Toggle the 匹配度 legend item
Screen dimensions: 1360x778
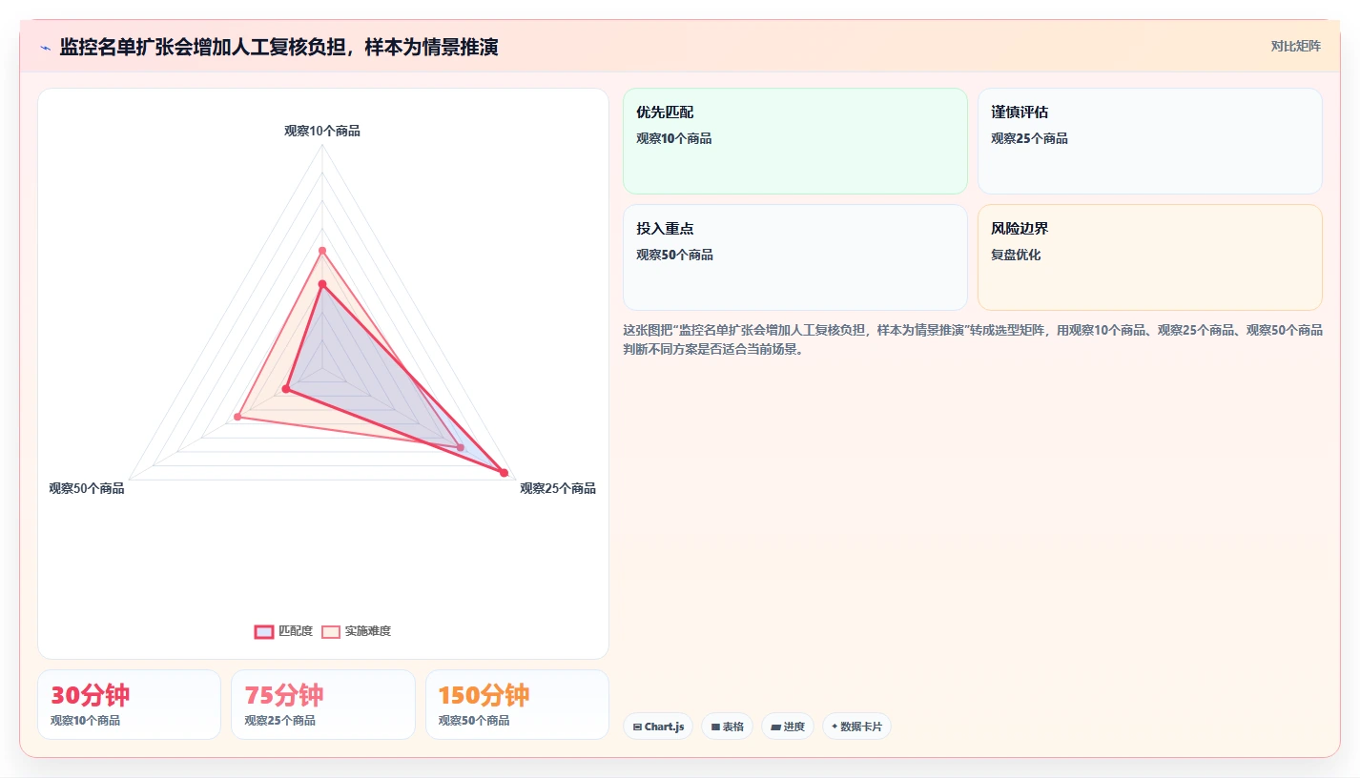[x=283, y=631]
